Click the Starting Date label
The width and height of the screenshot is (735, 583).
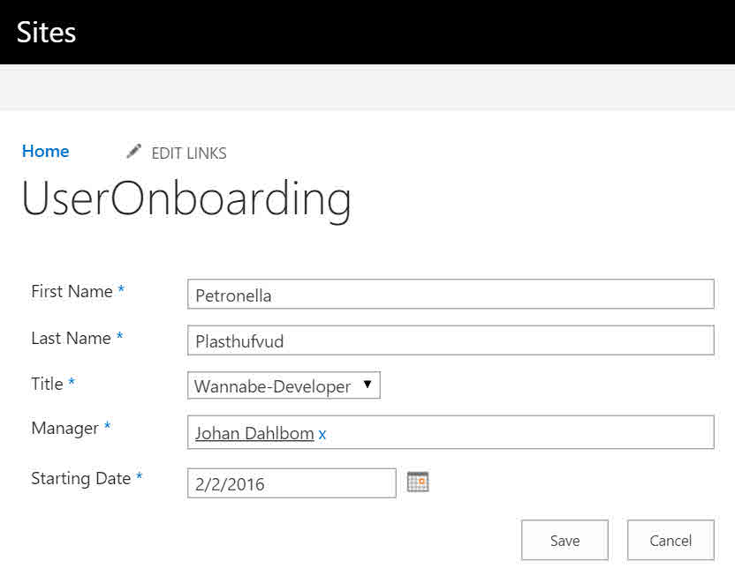pyautogui.click(x=80, y=478)
